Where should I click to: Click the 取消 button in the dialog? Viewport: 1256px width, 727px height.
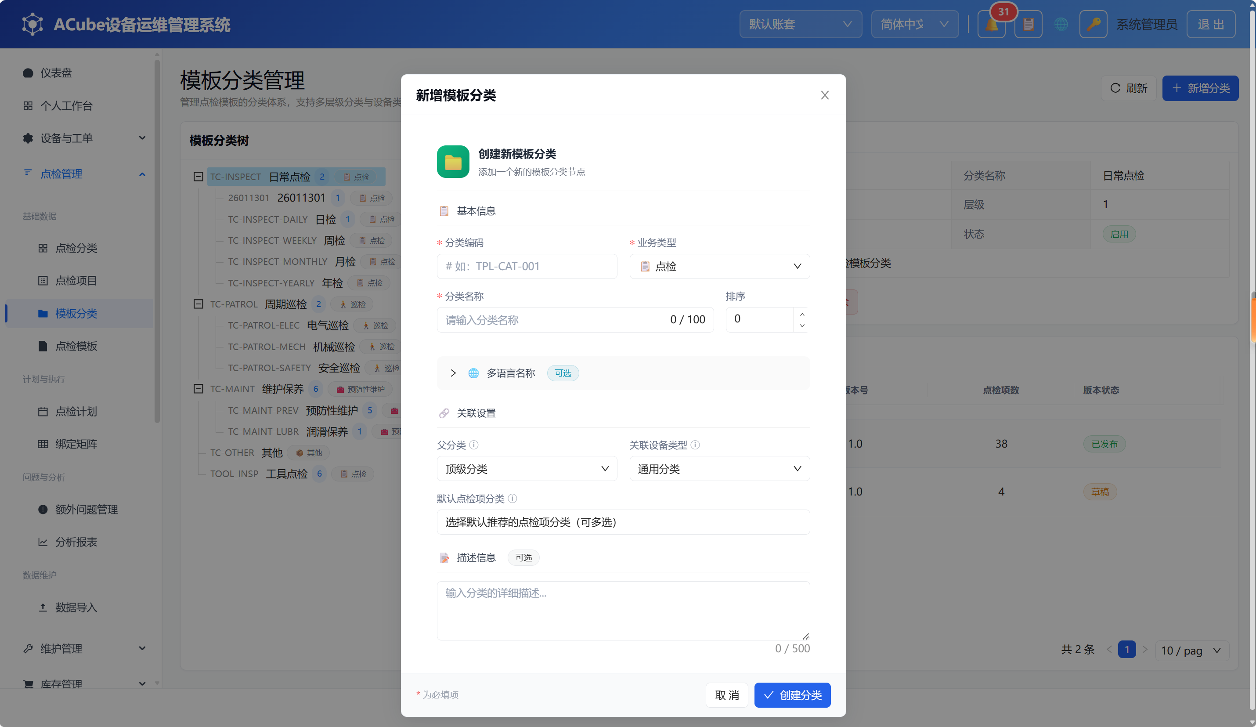click(727, 695)
